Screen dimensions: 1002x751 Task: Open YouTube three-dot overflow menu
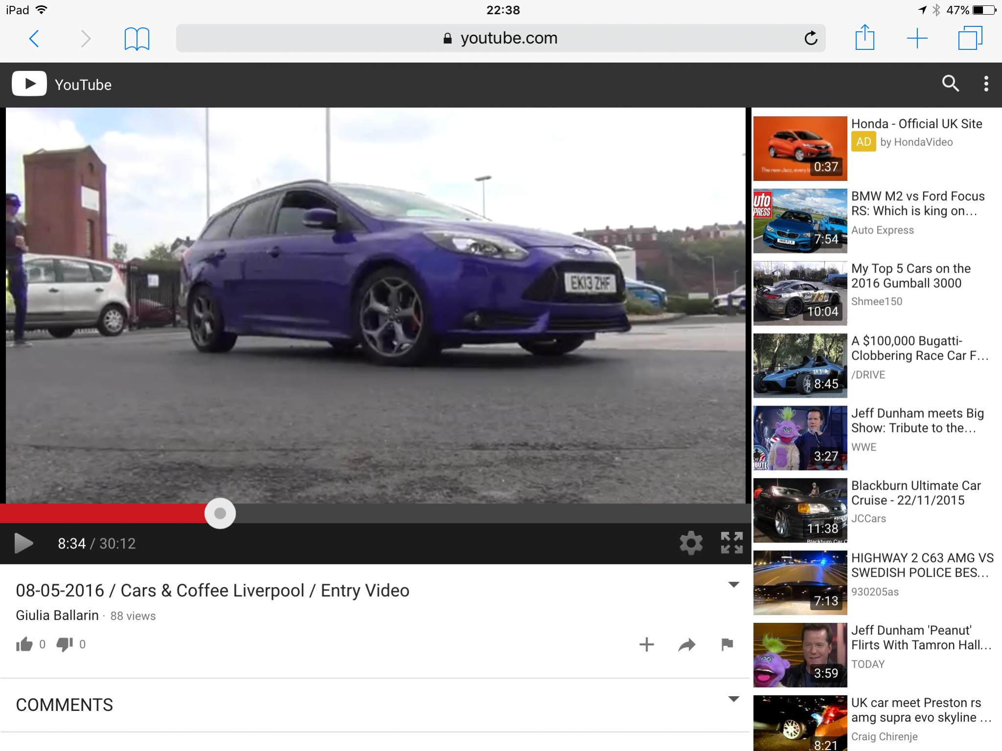pos(986,84)
